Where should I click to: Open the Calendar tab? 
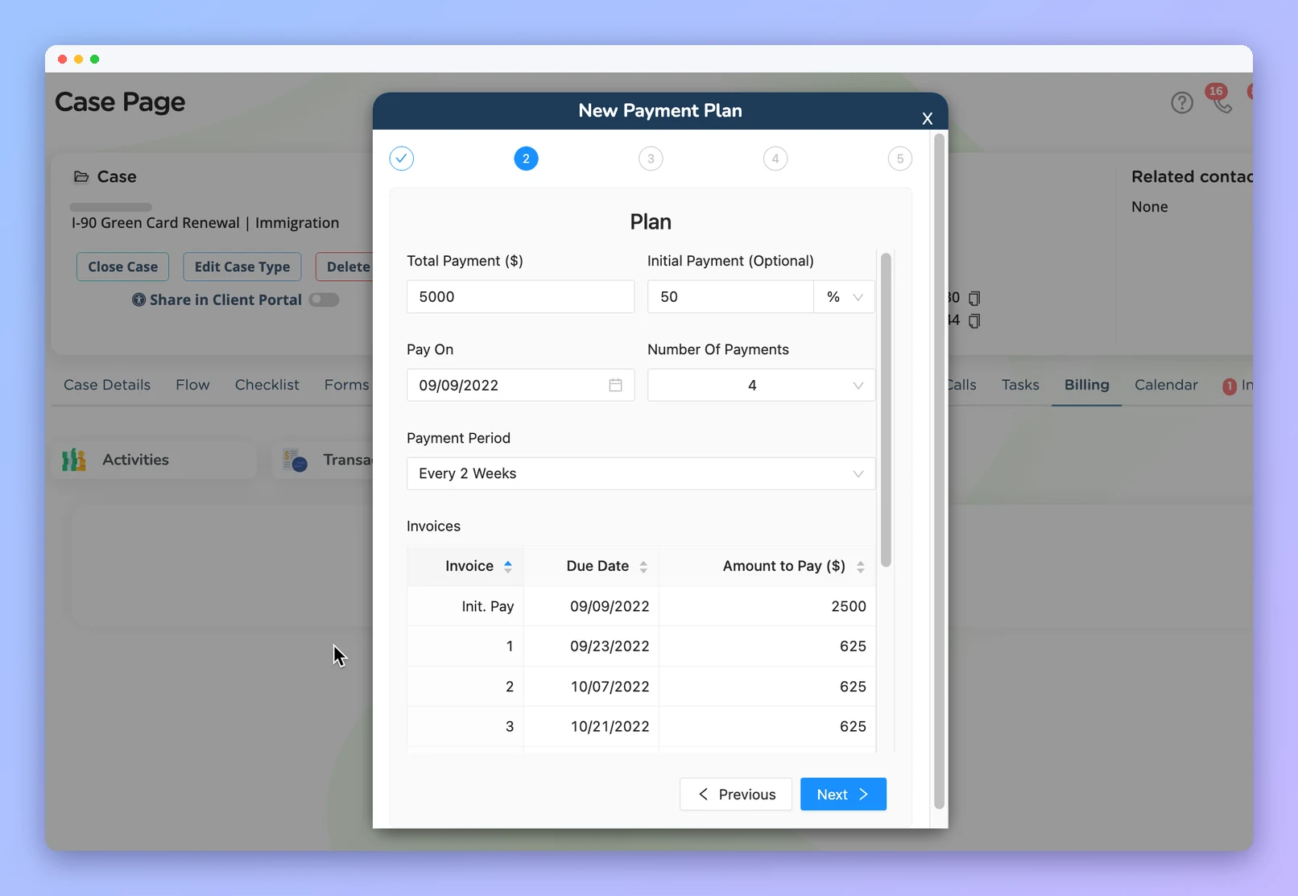coord(1166,385)
